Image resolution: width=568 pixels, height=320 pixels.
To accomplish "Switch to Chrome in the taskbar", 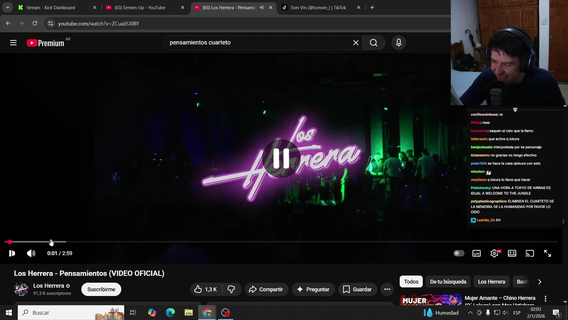I will point(207,312).
